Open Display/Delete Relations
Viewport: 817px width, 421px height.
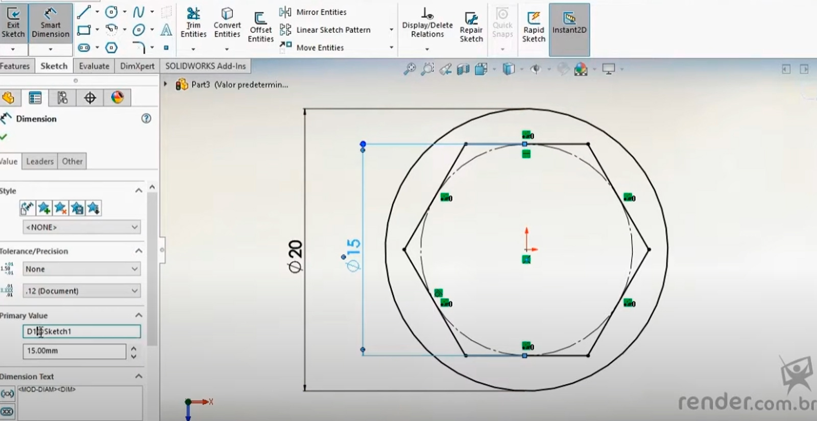point(427,23)
